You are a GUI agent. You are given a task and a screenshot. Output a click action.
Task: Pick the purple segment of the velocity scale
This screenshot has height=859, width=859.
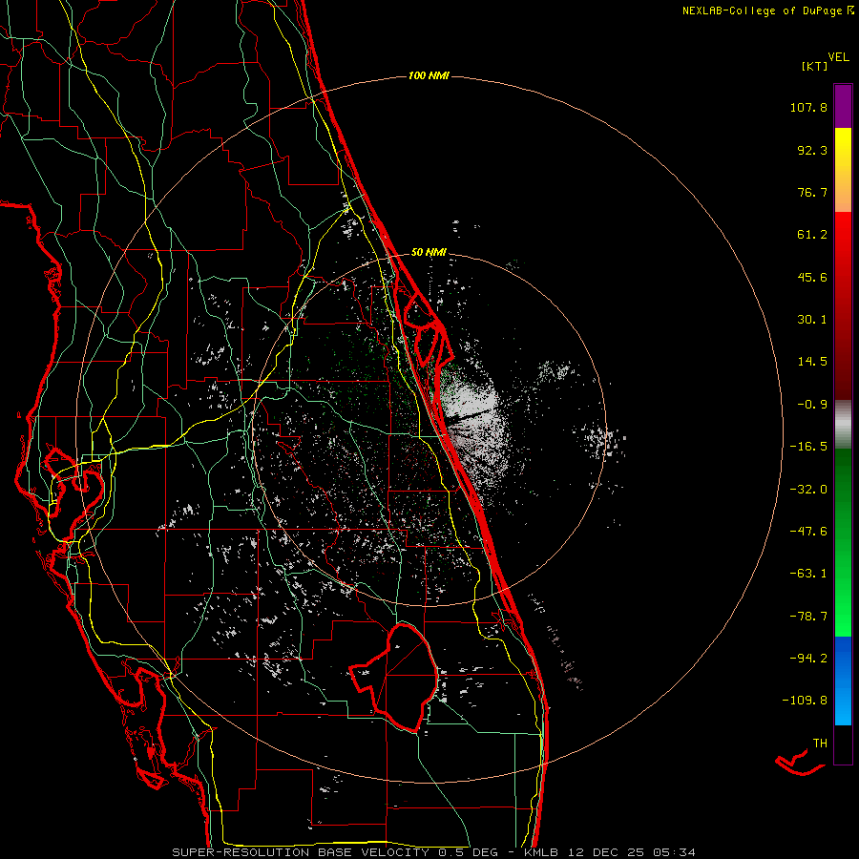[843, 107]
